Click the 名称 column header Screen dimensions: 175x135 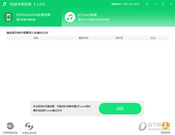click(36, 38)
